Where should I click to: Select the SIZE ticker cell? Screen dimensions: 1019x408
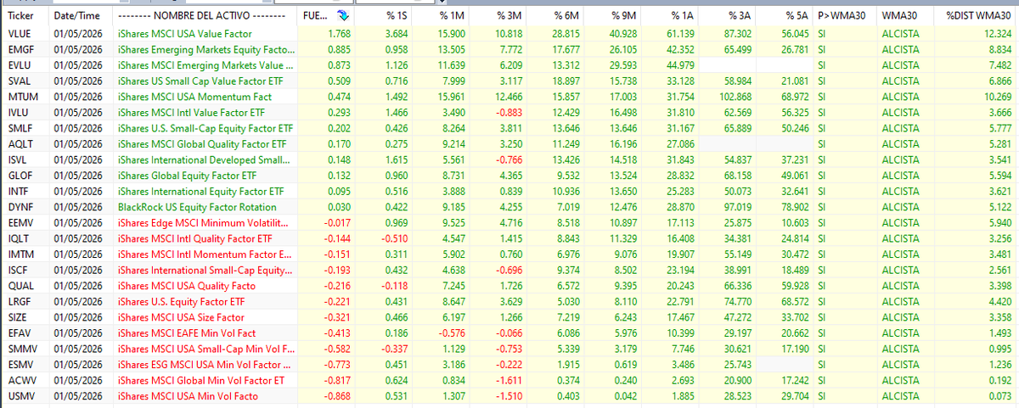pos(25,318)
